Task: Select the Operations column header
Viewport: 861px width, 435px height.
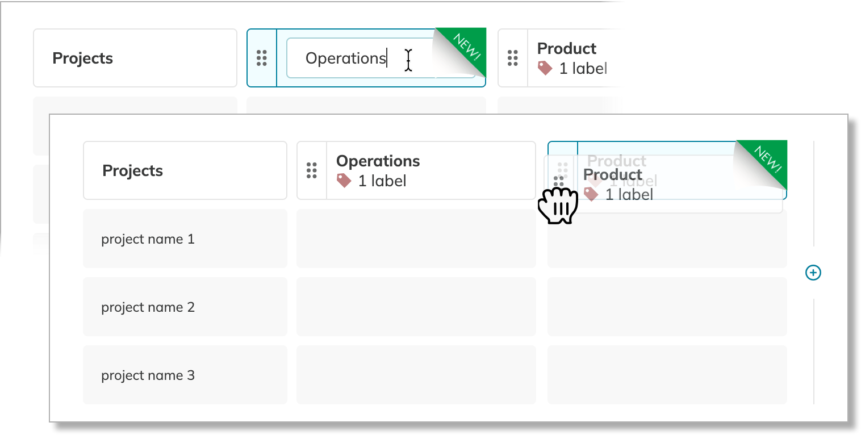Action: [x=378, y=161]
